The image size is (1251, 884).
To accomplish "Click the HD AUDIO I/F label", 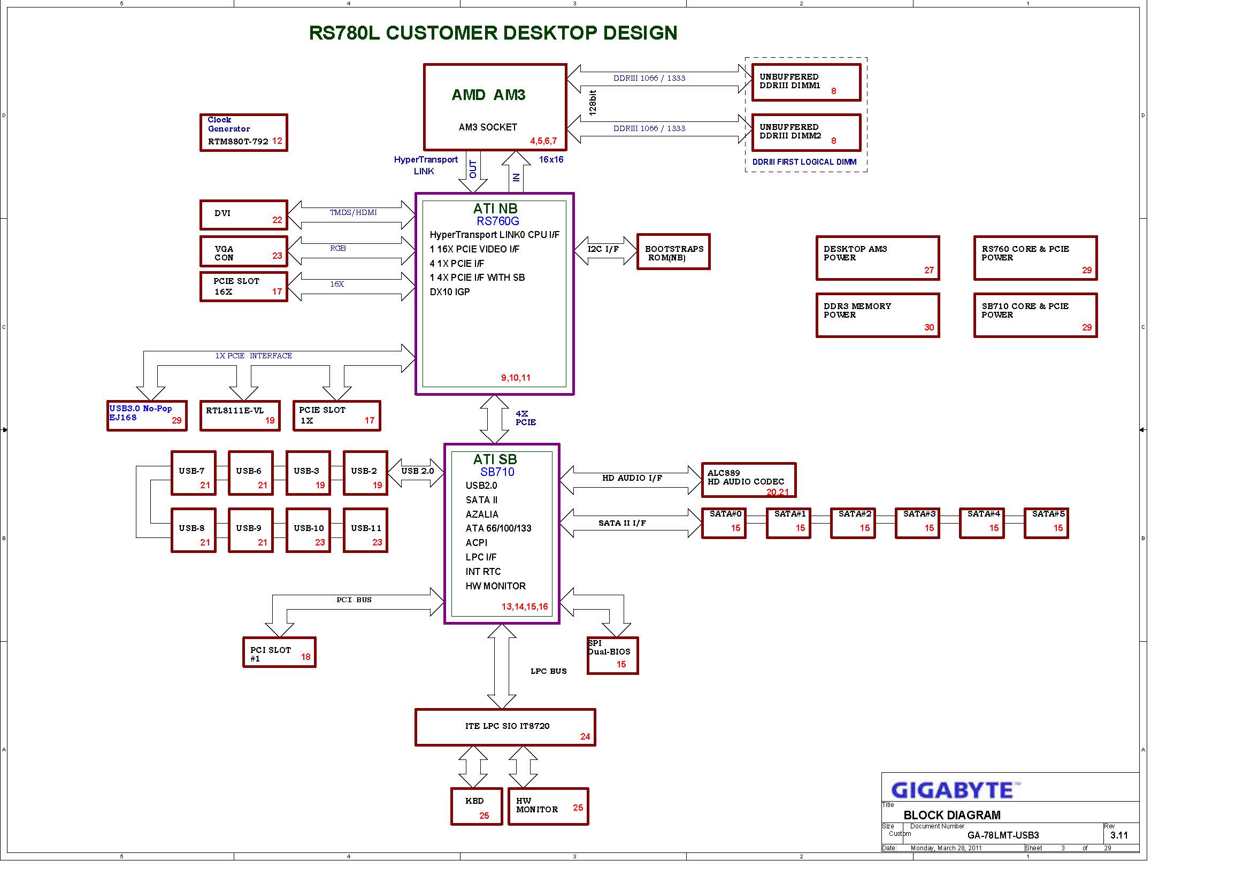I will pos(632,478).
